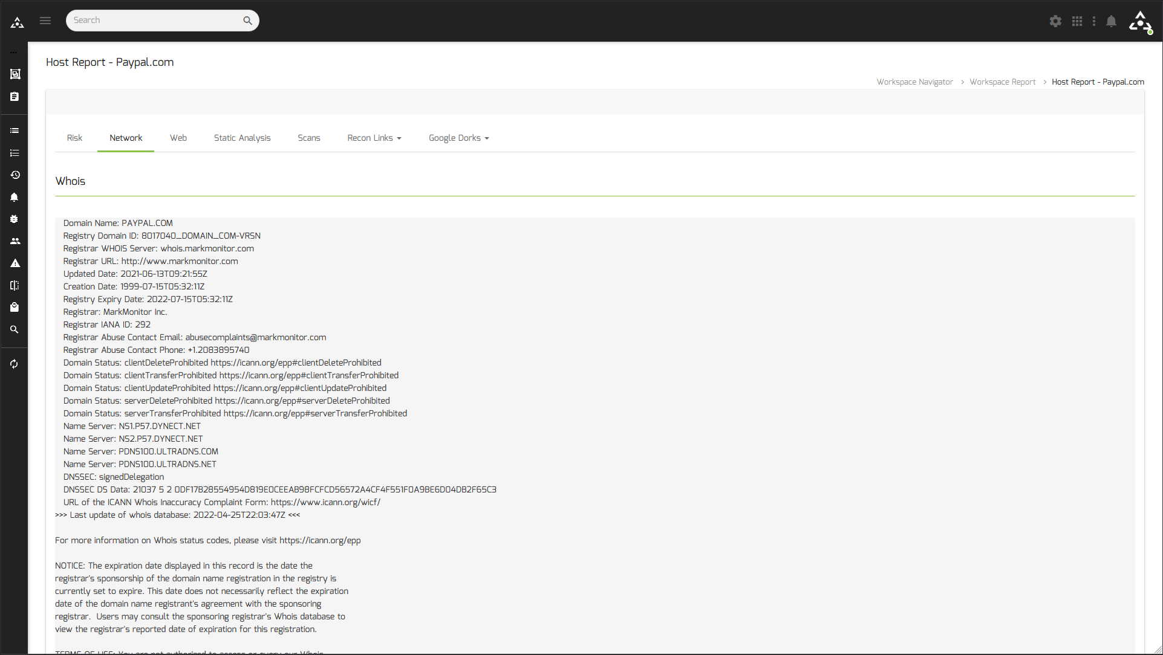The height and width of the screenshot is (655, 1163).
Task: Click the 'Domain Name: PAYPAL.COM' line
Action: (118, 223)
